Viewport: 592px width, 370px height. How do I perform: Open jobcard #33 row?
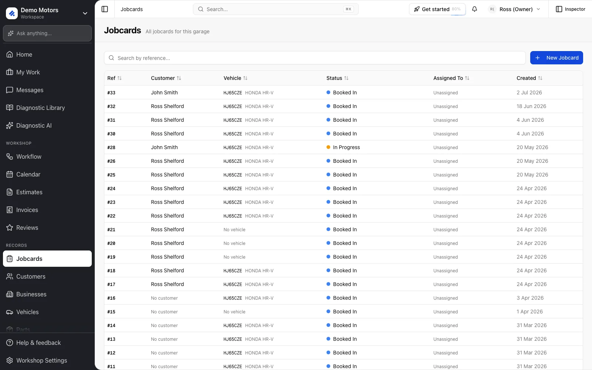click(x=343, y=92)
